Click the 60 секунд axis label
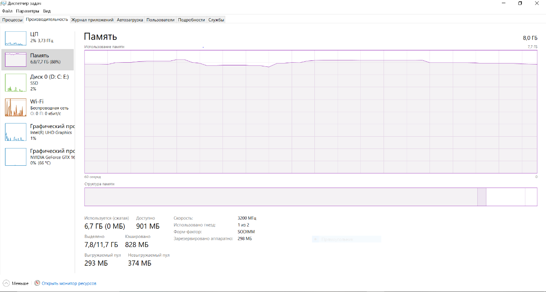 tap(93, 177)
